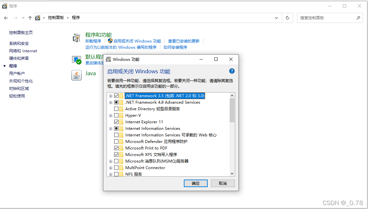
Task: Enable IIS 可承载的 Web 核心 checkbox
Action: point(116,135)
